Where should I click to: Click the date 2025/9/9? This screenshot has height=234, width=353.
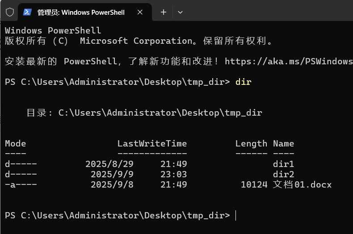coord(112,174)
